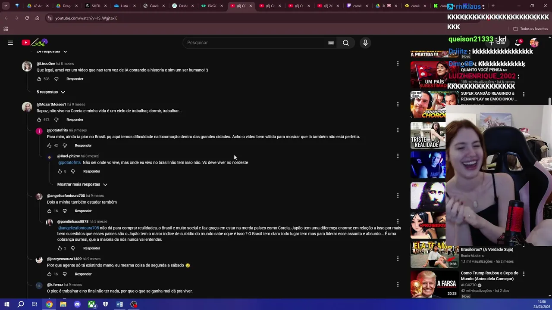Like the @jozeycosouza1409 reply
The width and height of the screenshot is (552, 310).
click(49, 274)
